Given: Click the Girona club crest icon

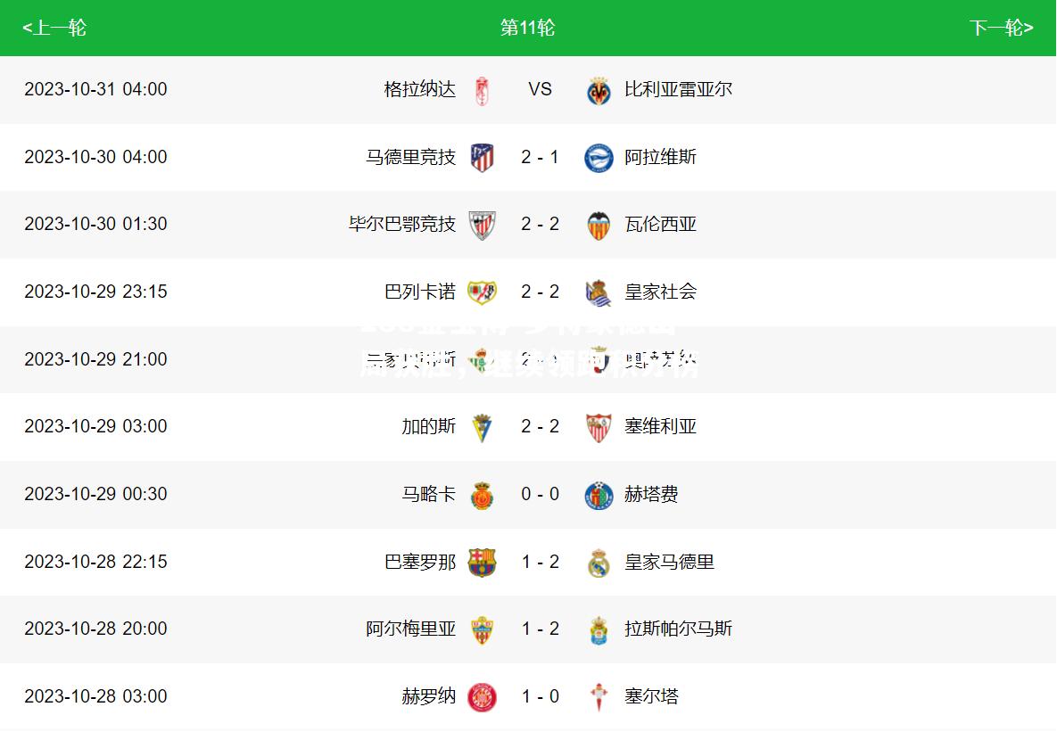Looking at the screenshot, I should 482,697.
